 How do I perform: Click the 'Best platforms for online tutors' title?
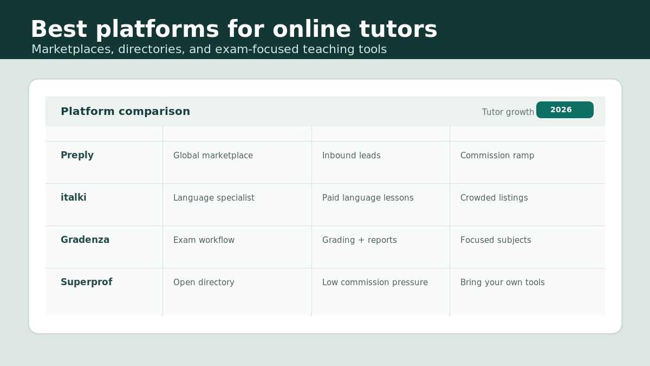tap(234, 29)
